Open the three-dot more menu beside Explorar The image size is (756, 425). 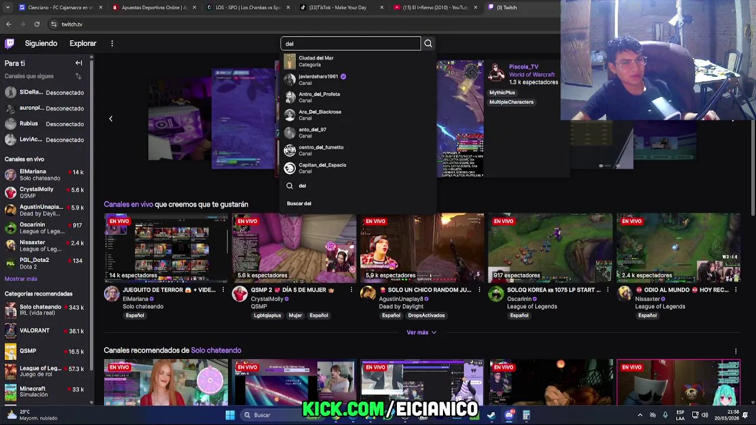point(112,43)
